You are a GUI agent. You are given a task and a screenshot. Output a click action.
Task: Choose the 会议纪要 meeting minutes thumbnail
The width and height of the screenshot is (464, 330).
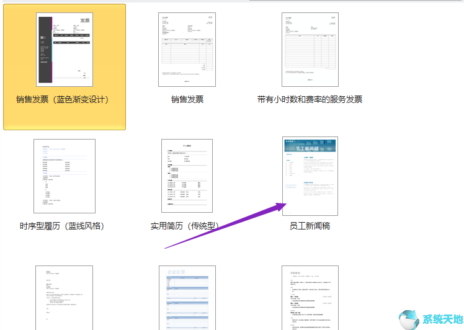click(x=187, y=298)
